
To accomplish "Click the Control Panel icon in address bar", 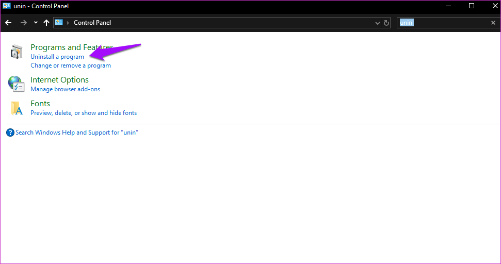I will point(59,23).
